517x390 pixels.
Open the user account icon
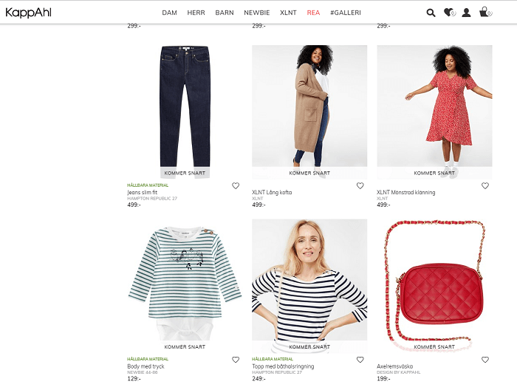pos(466,13)
